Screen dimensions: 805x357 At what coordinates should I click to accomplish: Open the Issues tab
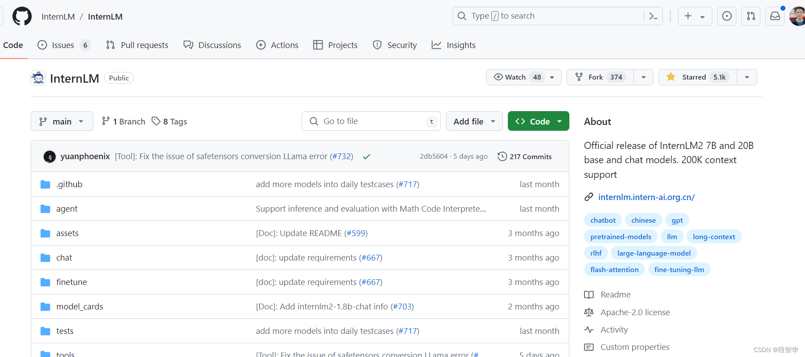64,45
